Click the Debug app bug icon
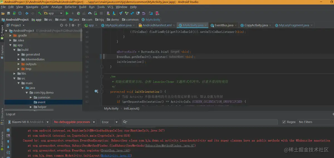This screenshot has height=158, width=334. pyautogui.click(x=78, y=13)
